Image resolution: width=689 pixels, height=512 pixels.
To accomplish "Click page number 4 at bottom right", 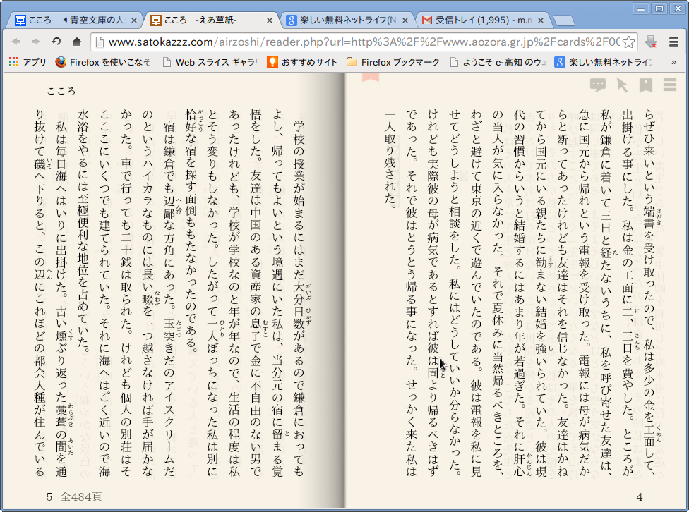I will pyautogui.click(x=640, y=497).
